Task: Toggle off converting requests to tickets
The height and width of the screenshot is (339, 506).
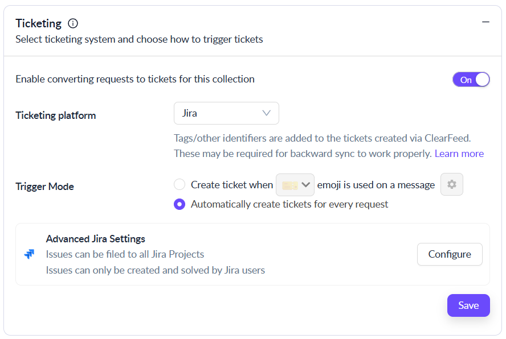Action: pos(471,80)
